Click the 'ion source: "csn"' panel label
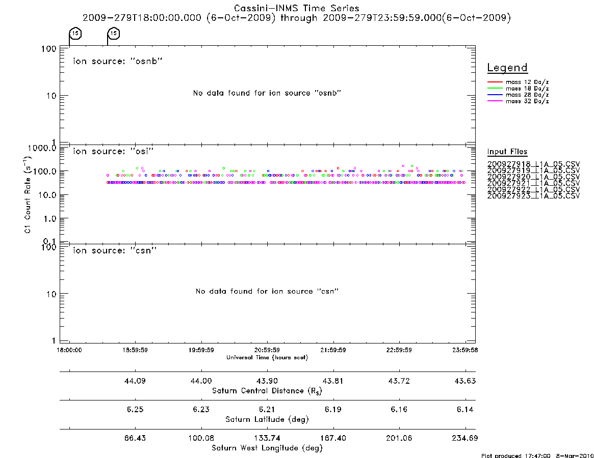 [x=115, y=250]
